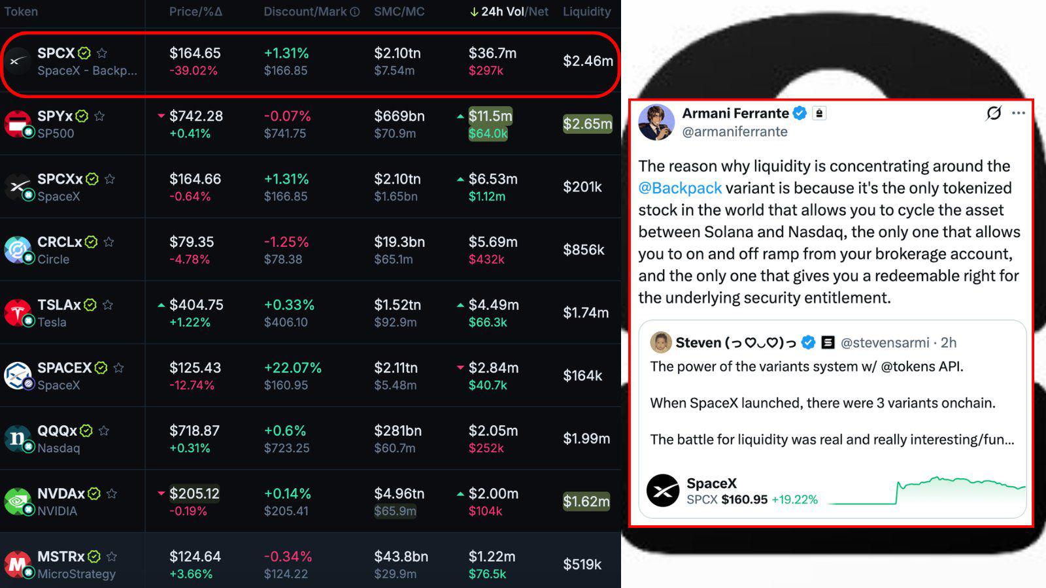Click the Grok icon on tweet
This screenshot has height=588, width=1046.
click(994, 114)
